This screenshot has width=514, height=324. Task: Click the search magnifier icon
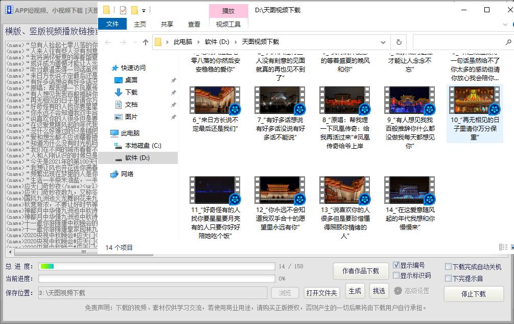[508, 42]
